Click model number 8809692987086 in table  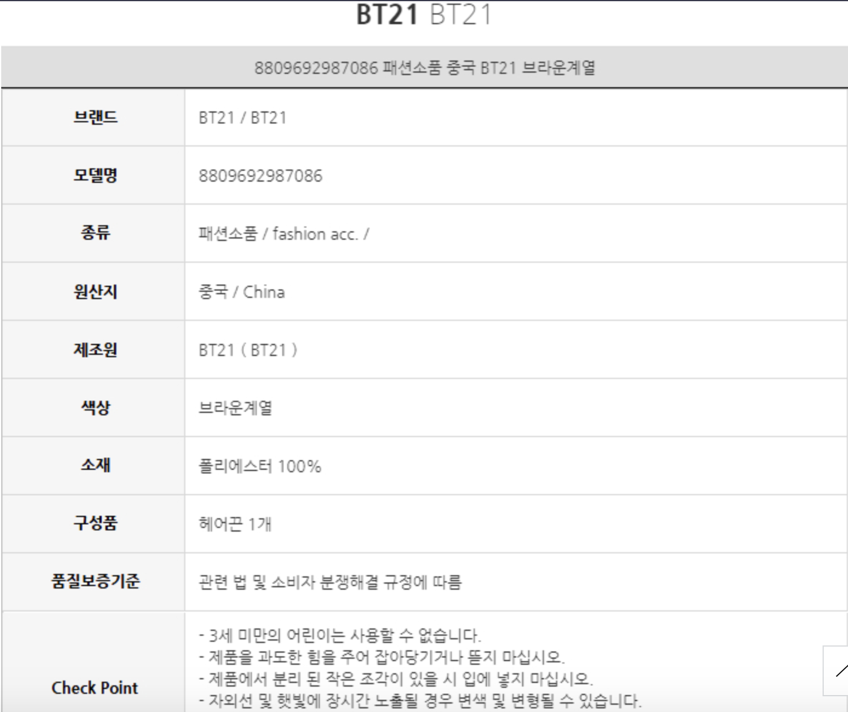(260, 176)
